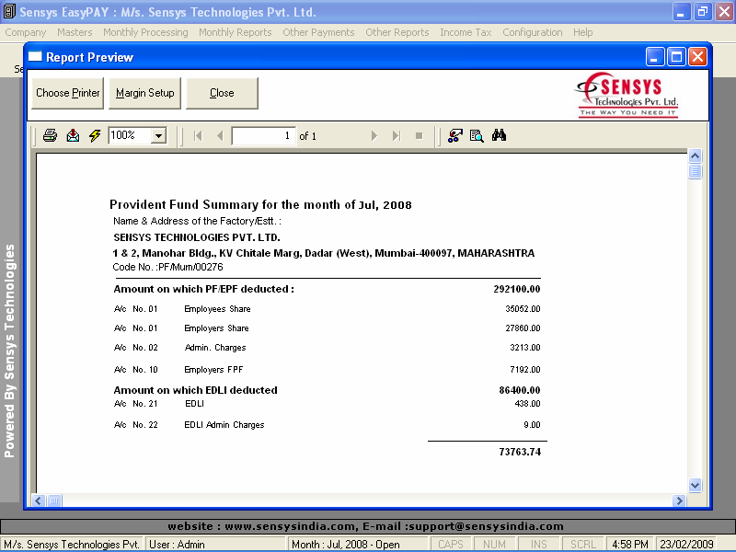Click the total amount 73763.74
Screen dimensions: 736x552
click(x=520, y=452)
